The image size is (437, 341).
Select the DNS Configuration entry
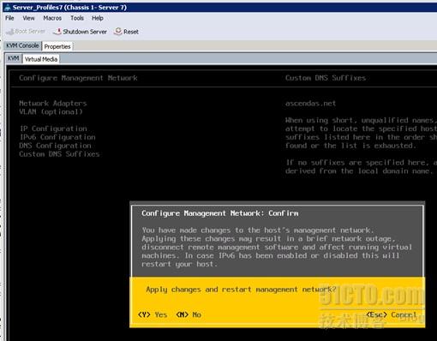point(55,146)
